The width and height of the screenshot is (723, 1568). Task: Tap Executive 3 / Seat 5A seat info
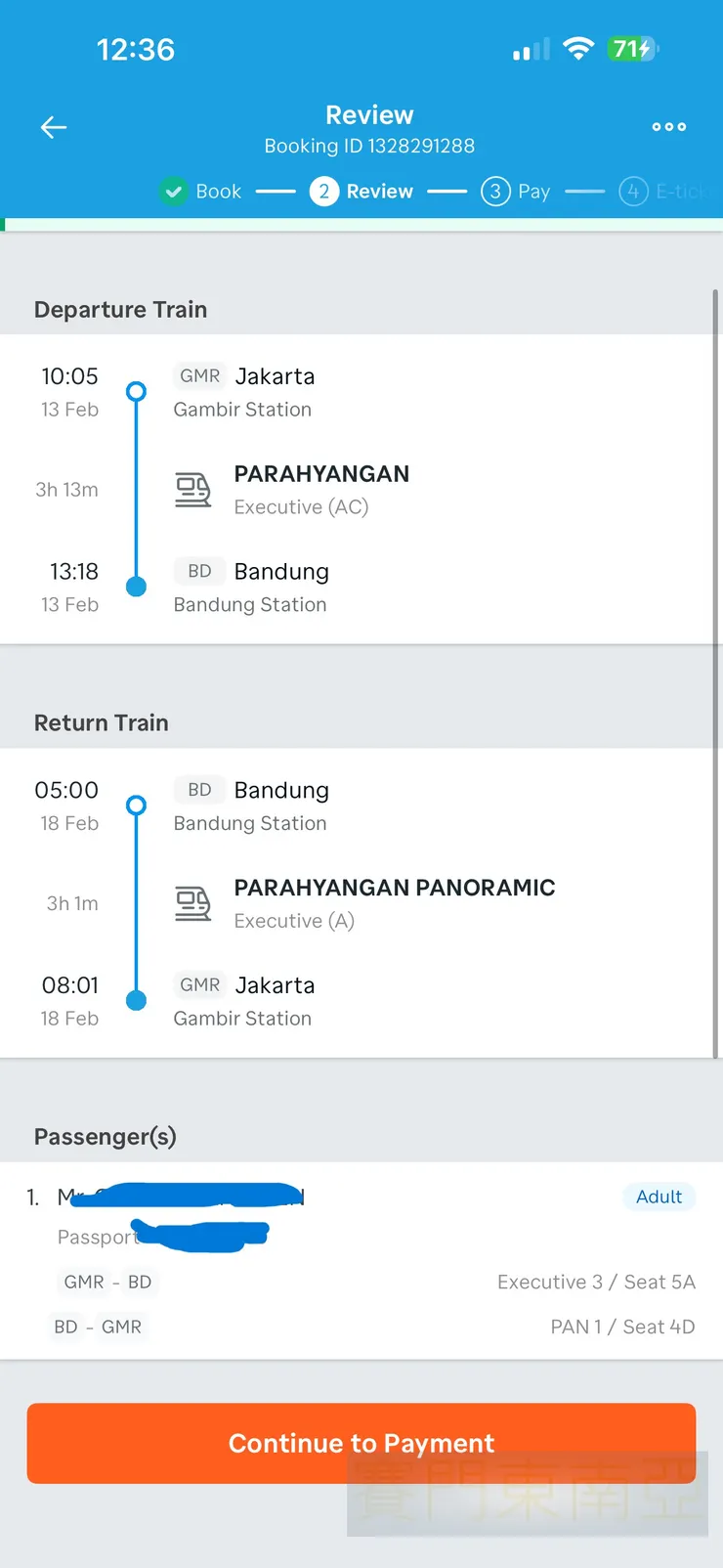coord(596,1282)
